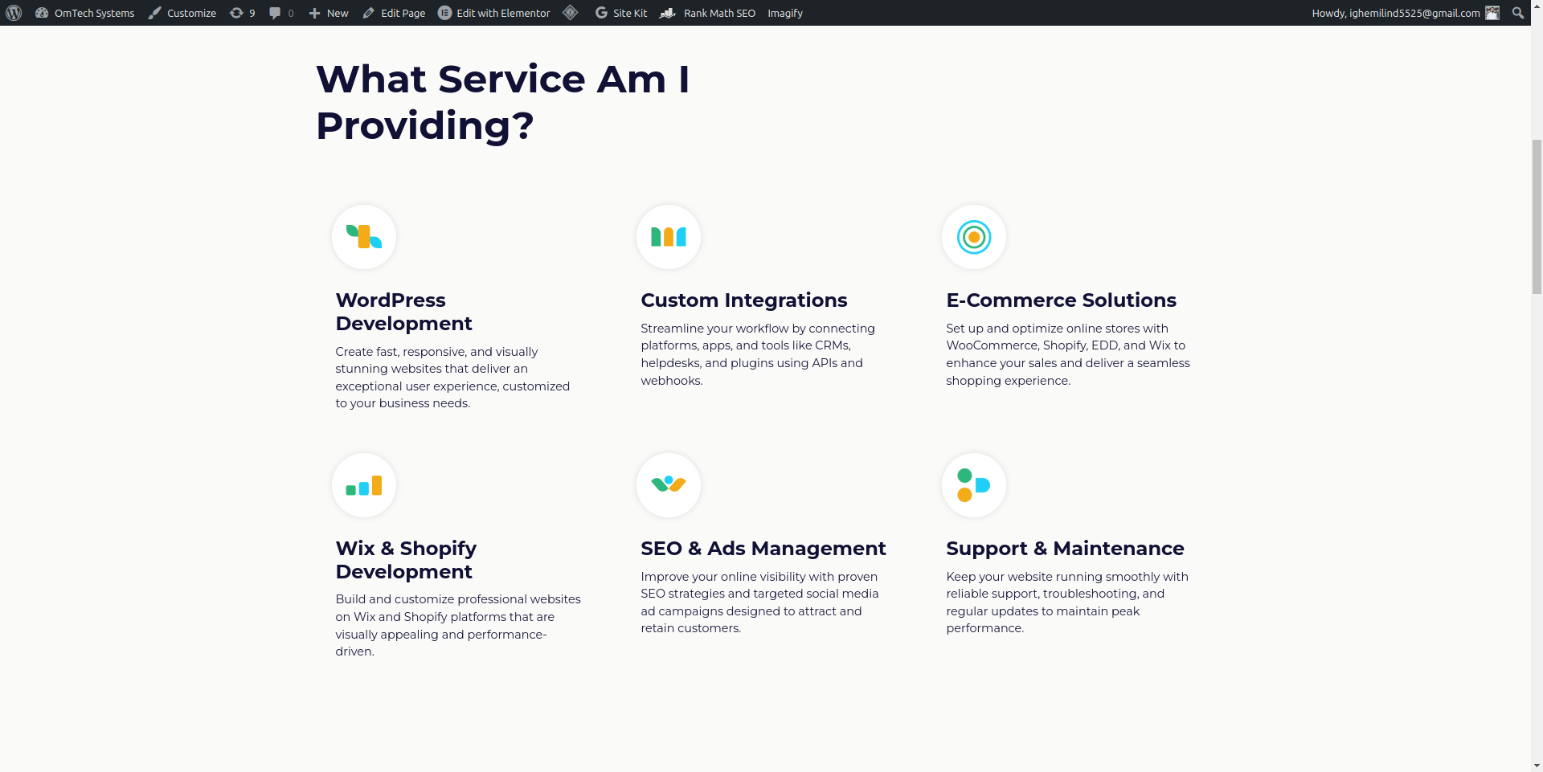1543x772 pixels.
Task: Select the Support & Maintenance heading
Action: [x=1065, y=549]
